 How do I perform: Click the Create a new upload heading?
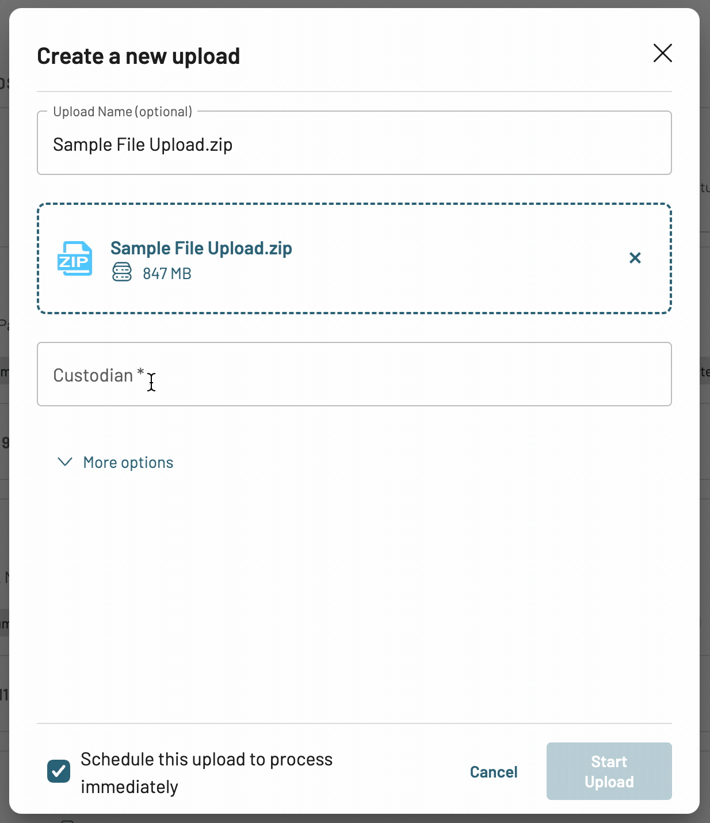tap(139, 56)
